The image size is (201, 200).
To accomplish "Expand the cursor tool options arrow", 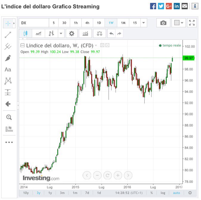I will point(14,23).
